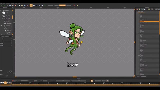The width and height of the screenshot is (160, 90).
Task: Toggle Lock Bones in the toolbar
Action: coord(56,5)
